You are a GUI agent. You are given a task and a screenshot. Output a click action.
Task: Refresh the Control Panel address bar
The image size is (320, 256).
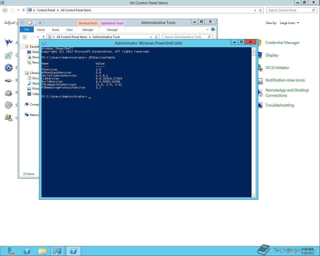(260, 10)
